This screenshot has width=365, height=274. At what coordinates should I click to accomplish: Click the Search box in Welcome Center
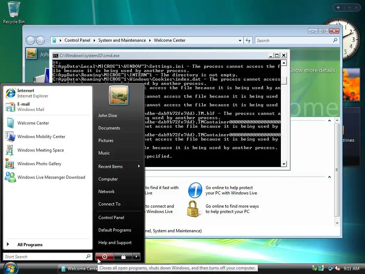[x=297, y=41]
